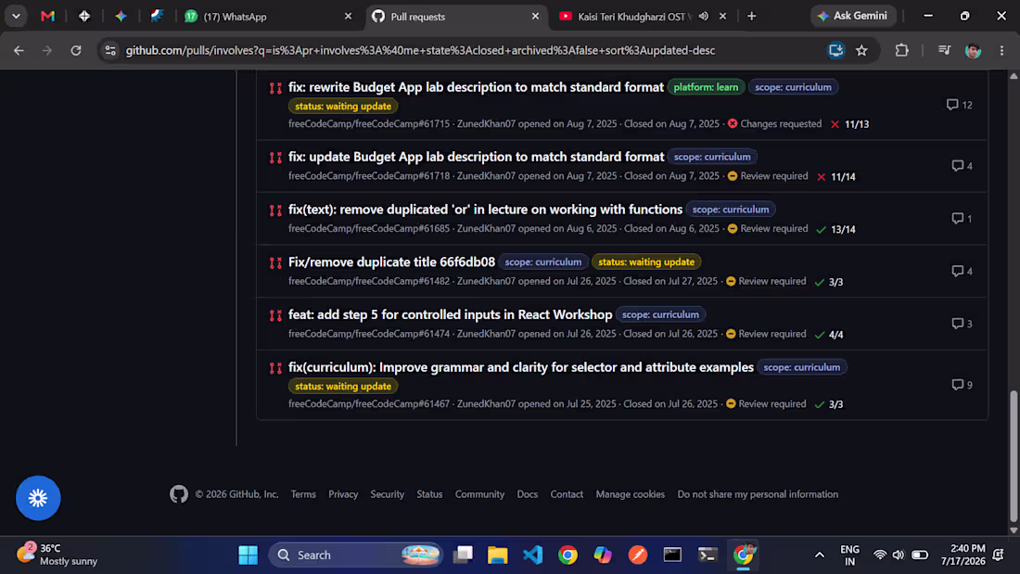The width and height of the screenshot is (1020, 574).
Task: Open the Terms footer link
Action: pyautogui.click(x=303, y=494)
